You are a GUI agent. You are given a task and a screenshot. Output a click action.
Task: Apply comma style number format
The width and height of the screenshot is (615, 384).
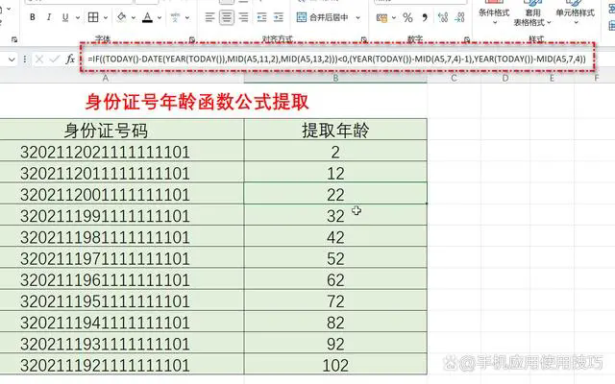(424, 17)
